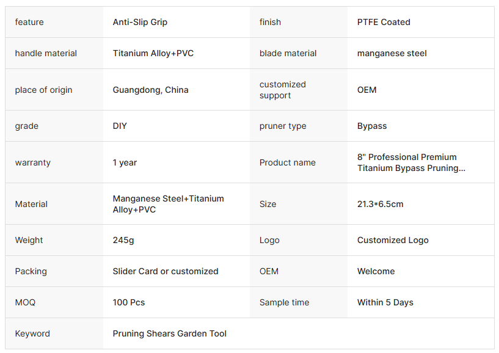Click the "100 Pcs" MOQ value
The width and height of the screenshot is (499, 353).
click(129, 302)
